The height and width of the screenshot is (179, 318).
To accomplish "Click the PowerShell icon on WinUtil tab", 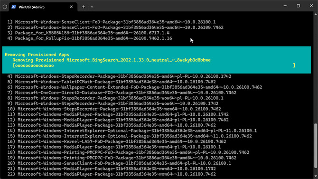I will (x=14, y=7).
